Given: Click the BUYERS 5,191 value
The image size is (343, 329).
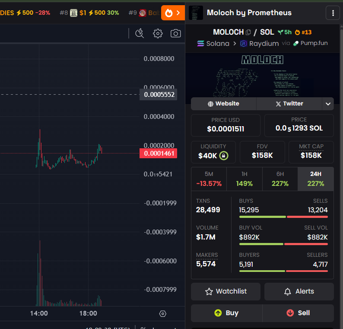Looking at the screenshot, I should pyautogui.click(x=246, y=265).
